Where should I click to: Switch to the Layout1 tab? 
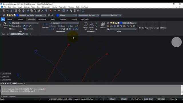(x=20, y=83)
